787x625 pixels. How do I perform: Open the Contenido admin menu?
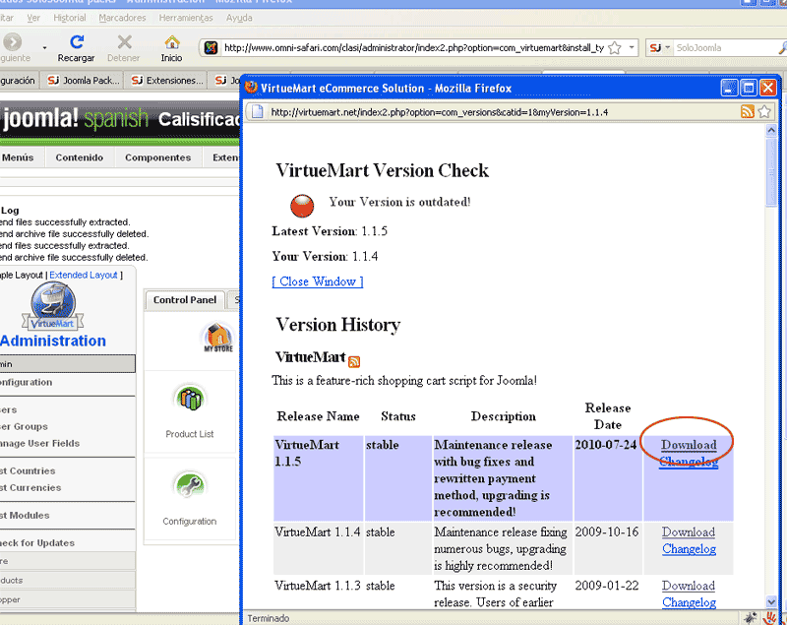[80, 157]
